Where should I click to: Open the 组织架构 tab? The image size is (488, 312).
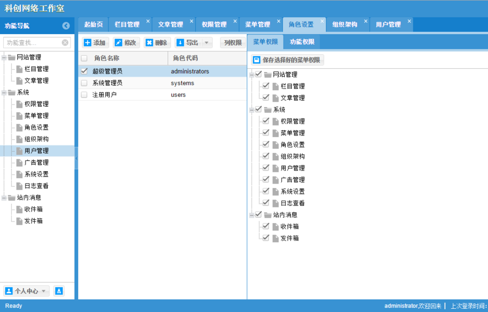[x=344, y=24]
